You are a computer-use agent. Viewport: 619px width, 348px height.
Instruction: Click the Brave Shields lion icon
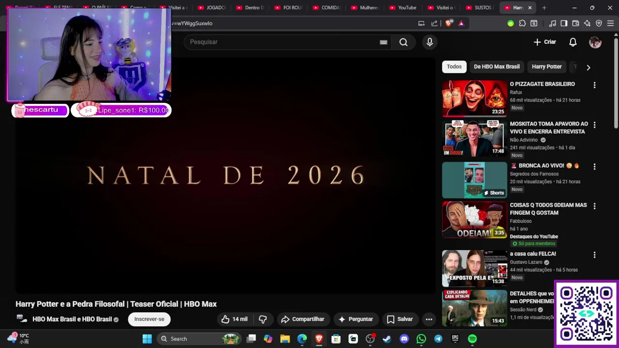point(449,23)
